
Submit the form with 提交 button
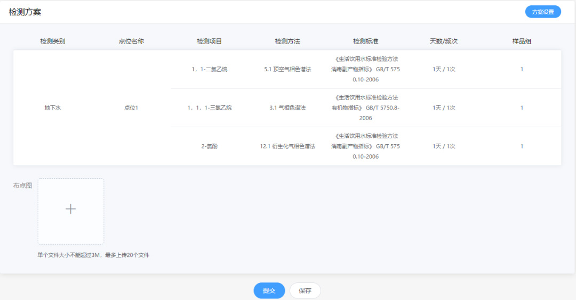pos(269,290)
